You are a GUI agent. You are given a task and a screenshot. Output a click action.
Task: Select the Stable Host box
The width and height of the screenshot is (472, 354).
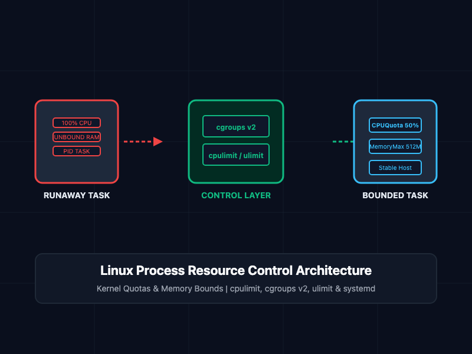pyautogui.click(x=395, y=168)
